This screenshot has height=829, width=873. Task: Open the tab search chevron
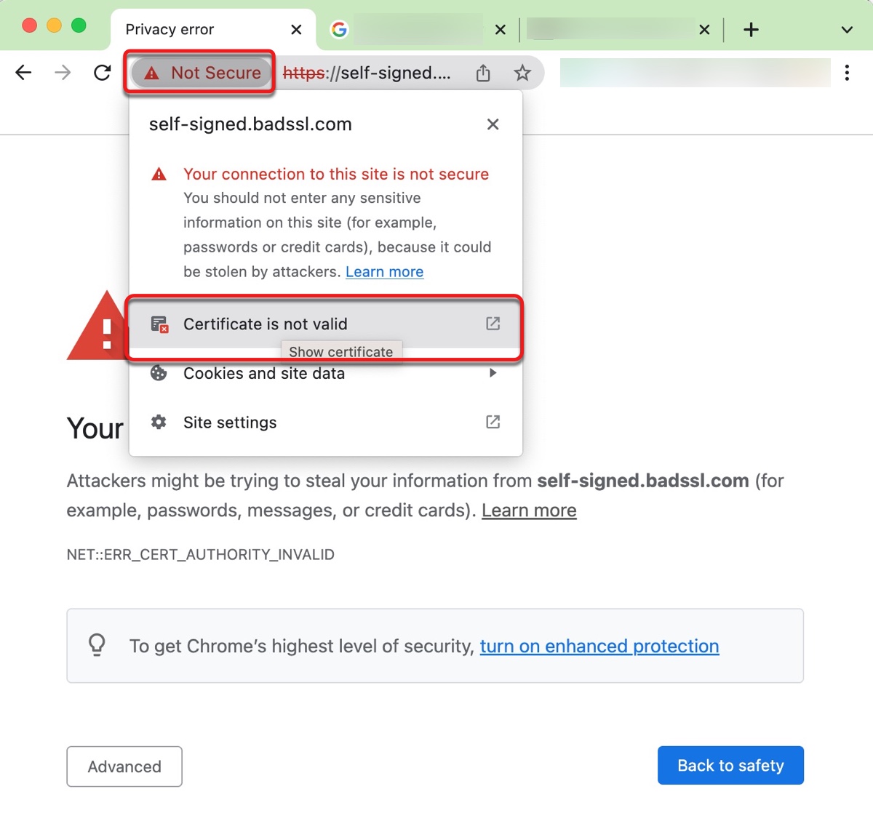point(846,31)
